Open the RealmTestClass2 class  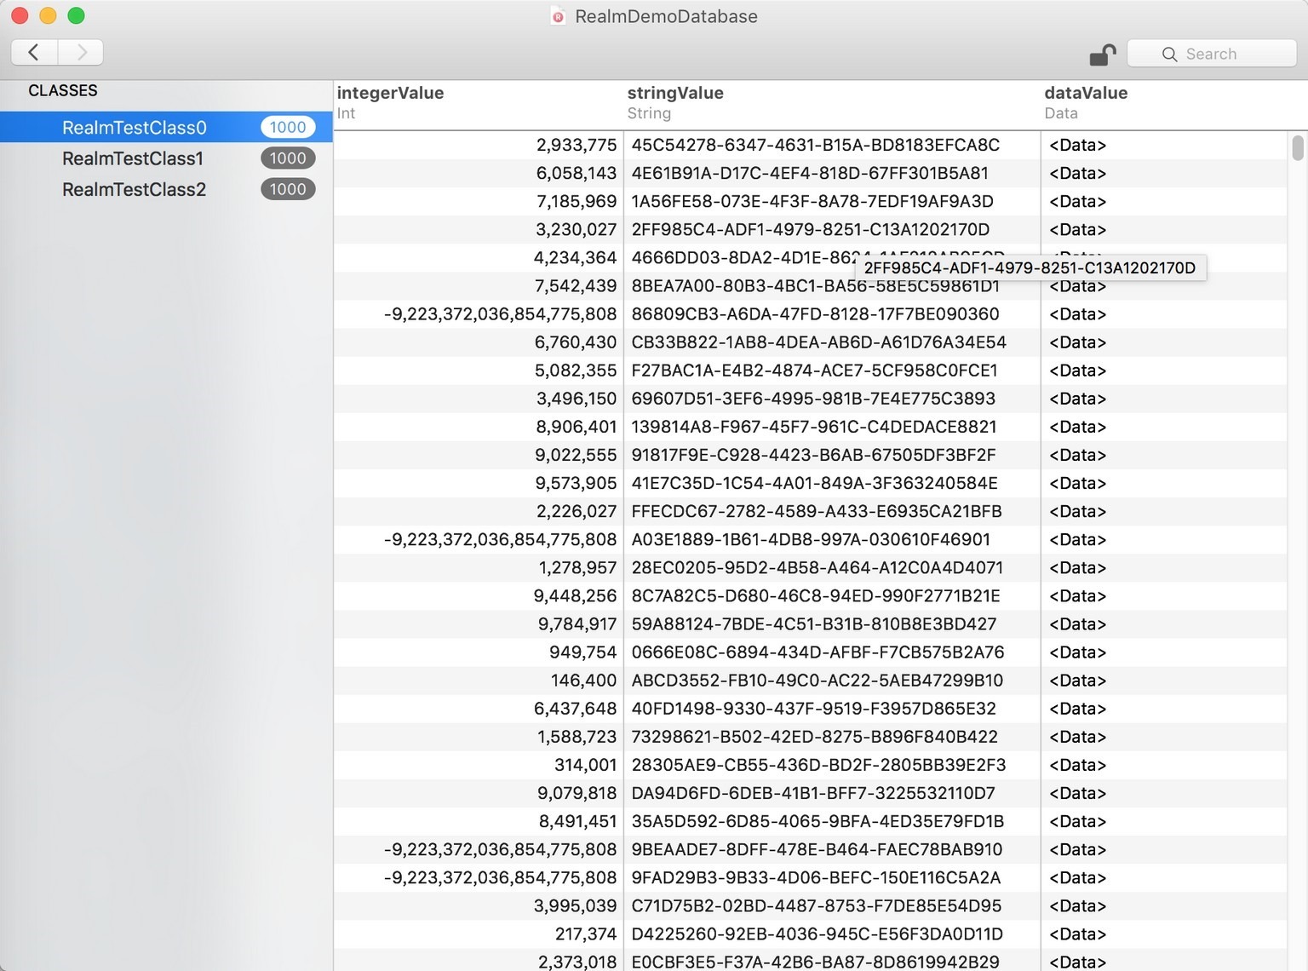click(x=166, y=189)
